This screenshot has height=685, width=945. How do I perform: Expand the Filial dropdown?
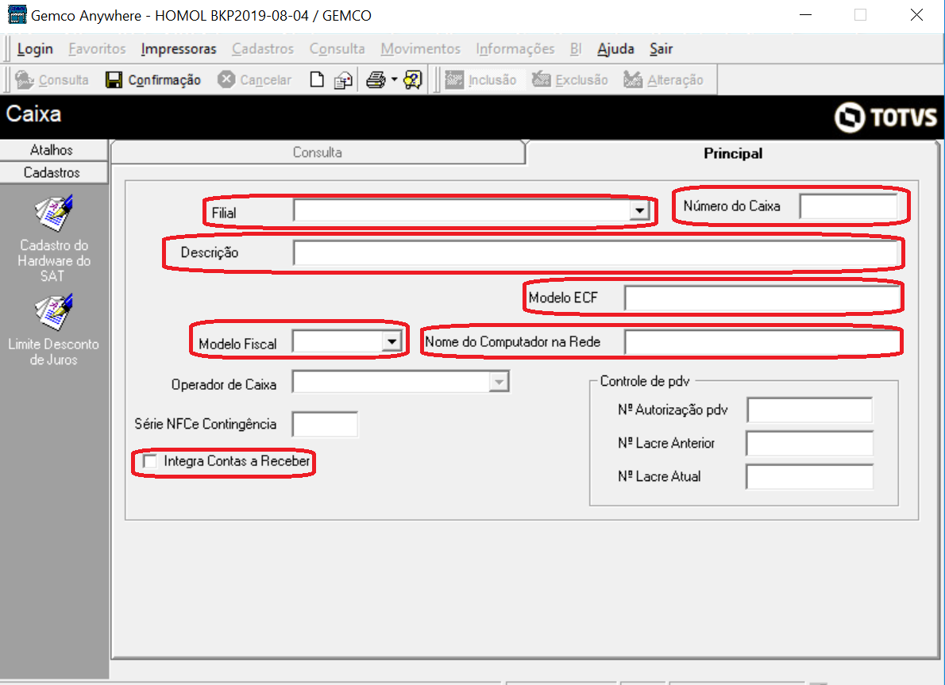pos(639,211)
